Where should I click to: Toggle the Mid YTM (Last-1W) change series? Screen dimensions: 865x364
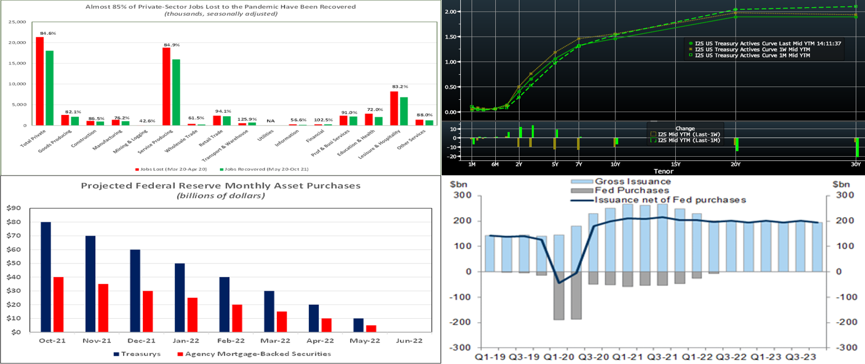[x=685, y=134]
